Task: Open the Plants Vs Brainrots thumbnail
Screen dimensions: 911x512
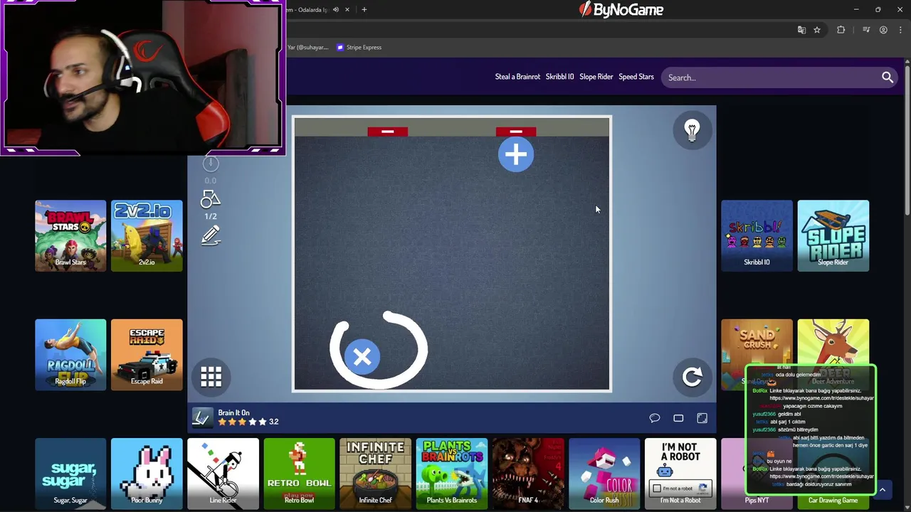Action: 451,474
